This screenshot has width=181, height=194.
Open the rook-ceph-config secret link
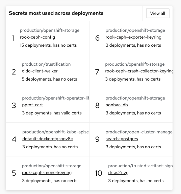pyautogui.click(x=37, y=37)
